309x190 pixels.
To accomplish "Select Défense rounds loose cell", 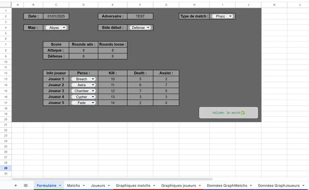I will [113, 57].
